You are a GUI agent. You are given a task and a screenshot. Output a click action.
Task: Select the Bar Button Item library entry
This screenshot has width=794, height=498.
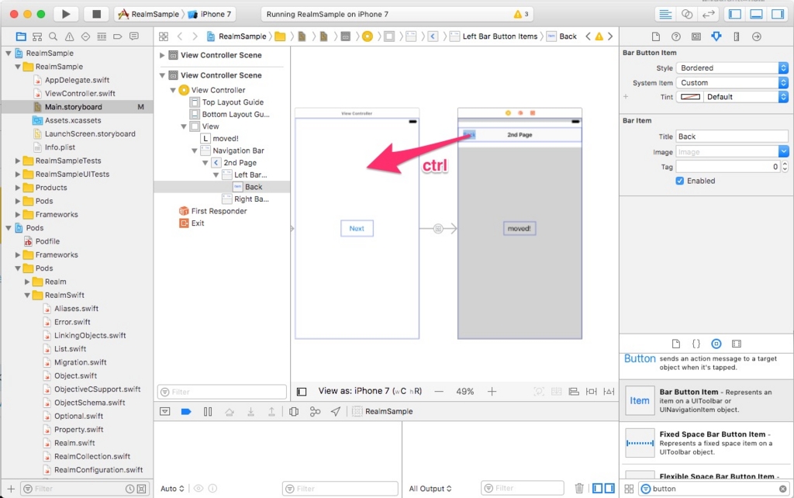pos(706,400)
